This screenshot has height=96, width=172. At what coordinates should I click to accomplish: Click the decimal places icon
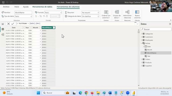coord(47,16)
